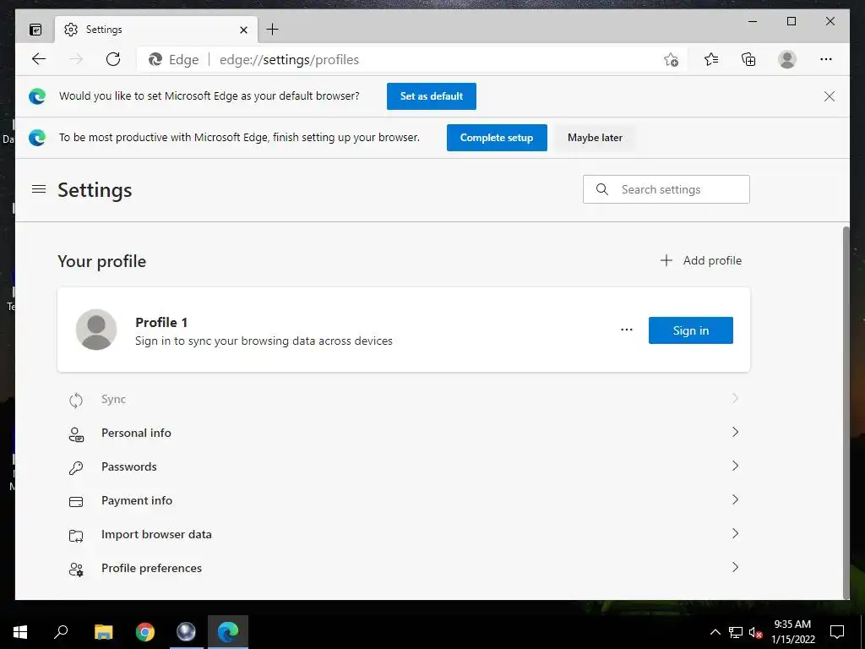865x649 pixels.
Task: Click the Payment info card icon
Action: (76, 502)
